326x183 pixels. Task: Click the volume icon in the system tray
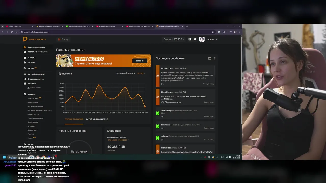point(230,157)
